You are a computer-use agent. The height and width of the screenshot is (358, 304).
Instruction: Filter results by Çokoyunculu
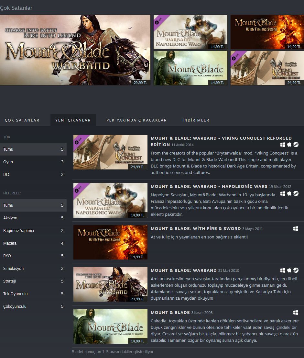pyautogui.click(x=33, y=306)
